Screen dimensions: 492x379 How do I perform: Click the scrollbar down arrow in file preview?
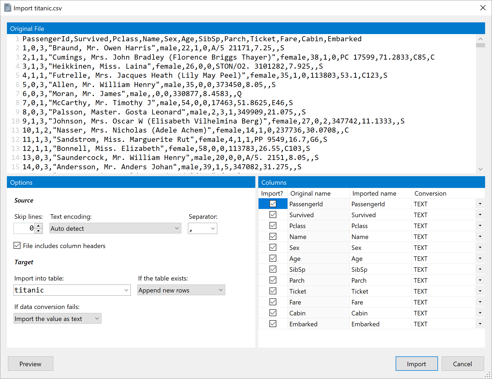481,169
